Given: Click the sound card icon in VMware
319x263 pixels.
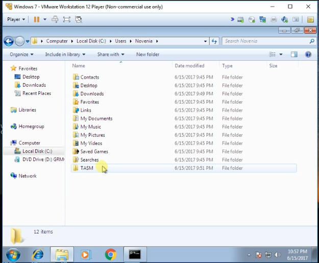Looking at the screenshot, I should [x=285, y=19].
